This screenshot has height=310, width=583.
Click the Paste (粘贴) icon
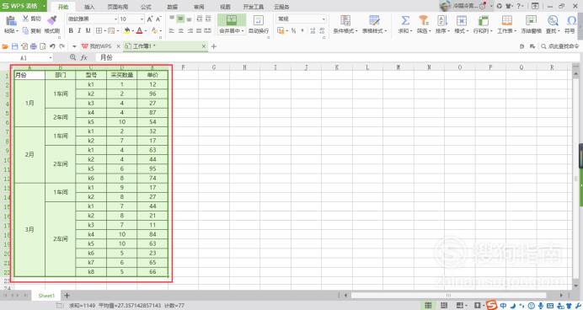pyautogui.click(x=11, y=20)
